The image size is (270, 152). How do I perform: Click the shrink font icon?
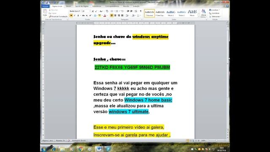point(96,11)
